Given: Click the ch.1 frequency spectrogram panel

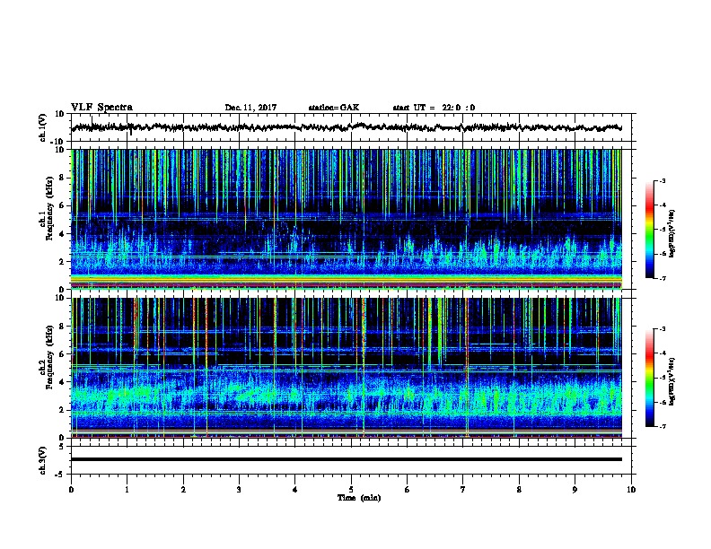Looking at the screenshot, I should (x=347, y=219).
